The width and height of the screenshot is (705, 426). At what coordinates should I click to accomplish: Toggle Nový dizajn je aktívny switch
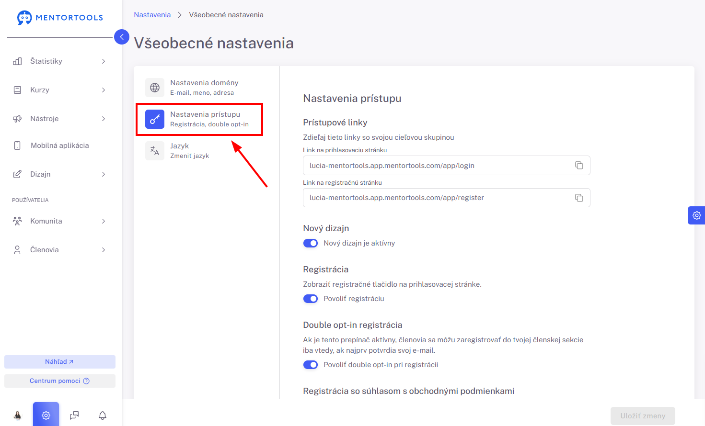(x=311, y=243)
